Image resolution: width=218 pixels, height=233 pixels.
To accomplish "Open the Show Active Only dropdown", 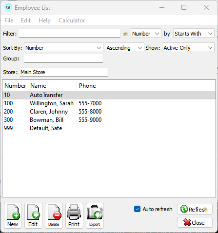I will (x=188, y=47).
